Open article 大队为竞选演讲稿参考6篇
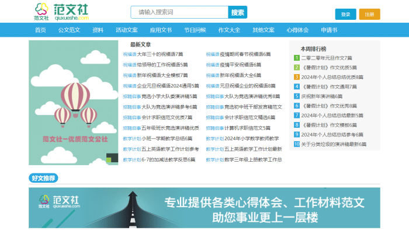 click(169, 107)
